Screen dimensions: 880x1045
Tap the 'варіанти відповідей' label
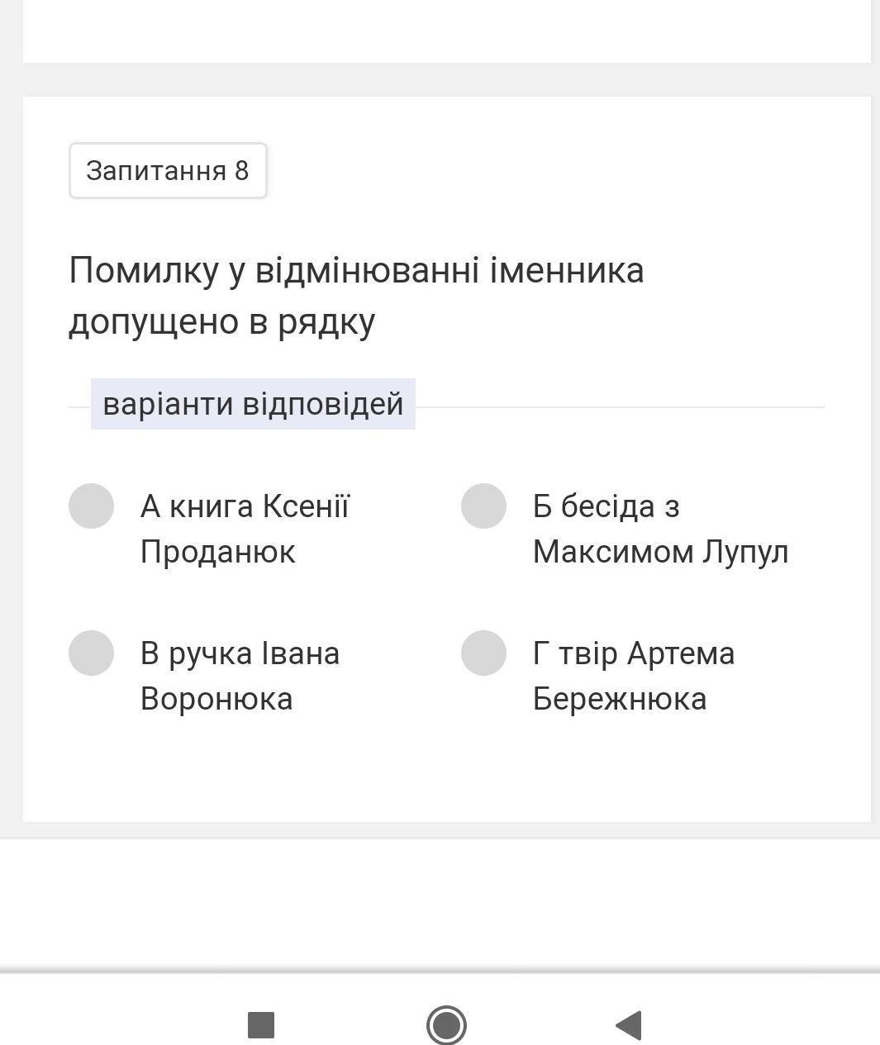point(253,404)
